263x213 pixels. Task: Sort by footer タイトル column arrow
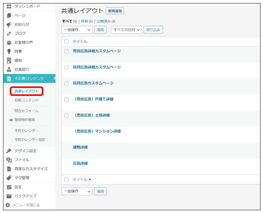click(90, 179)
